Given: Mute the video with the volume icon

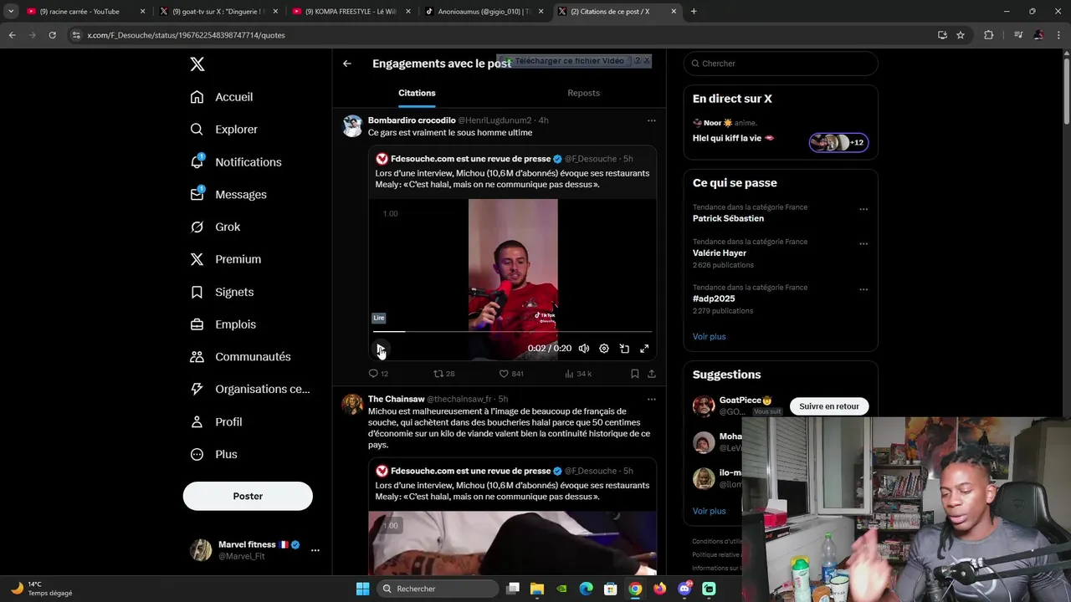Looking at the screenshot, I should coord(584,349).
